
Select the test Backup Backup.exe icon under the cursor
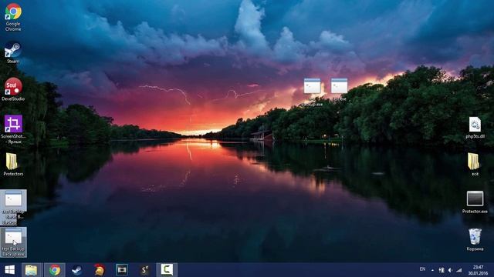[x=13, y=242]
